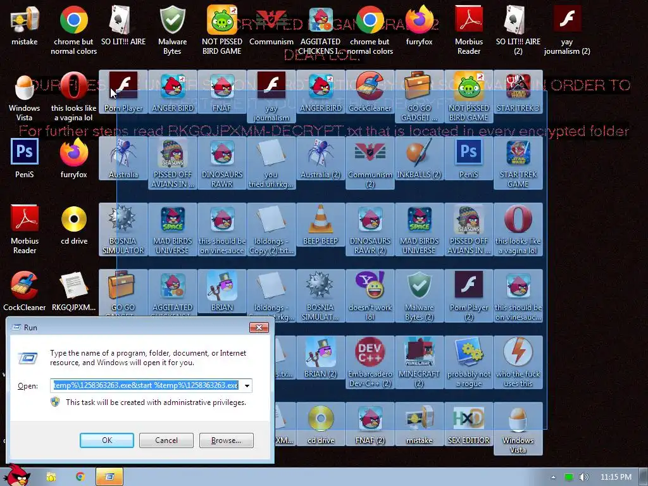
Task: Select the INKBALLS (2) icon
Action: click(x=419, y=158)
